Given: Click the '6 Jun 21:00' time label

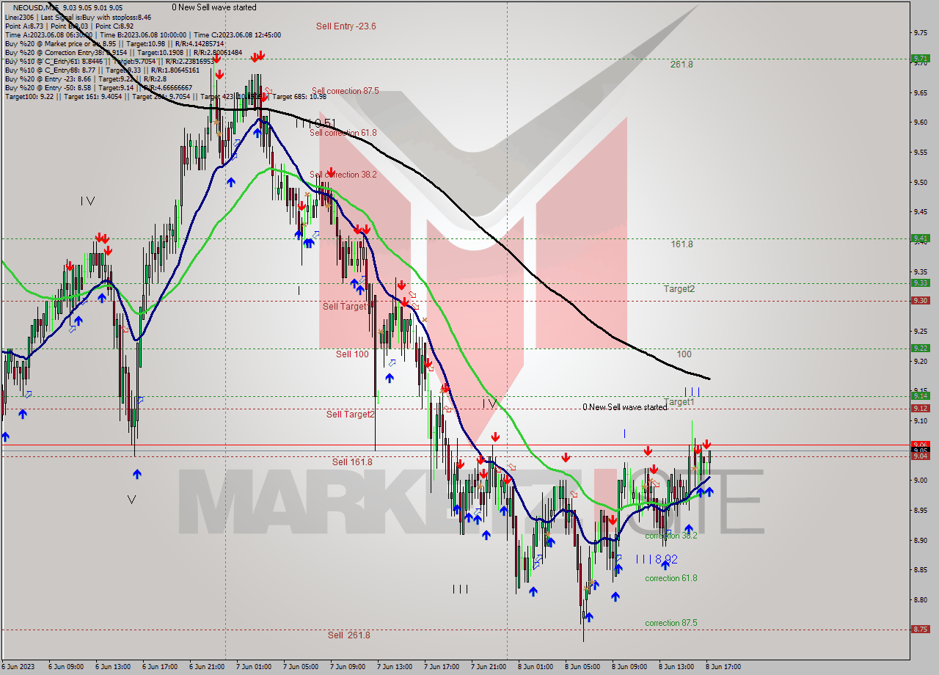Looking at the screenshot, I should coord(206,667).
